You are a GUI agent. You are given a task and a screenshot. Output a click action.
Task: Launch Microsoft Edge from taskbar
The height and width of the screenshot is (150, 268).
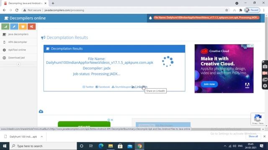101,146
